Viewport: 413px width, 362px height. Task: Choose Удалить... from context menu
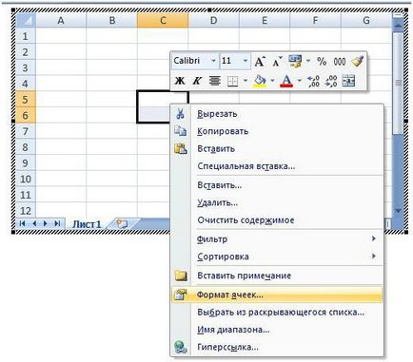coord(277,202)
